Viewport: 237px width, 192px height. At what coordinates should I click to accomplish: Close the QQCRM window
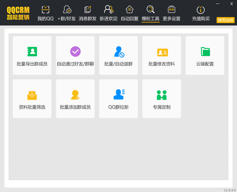[232, 4]
